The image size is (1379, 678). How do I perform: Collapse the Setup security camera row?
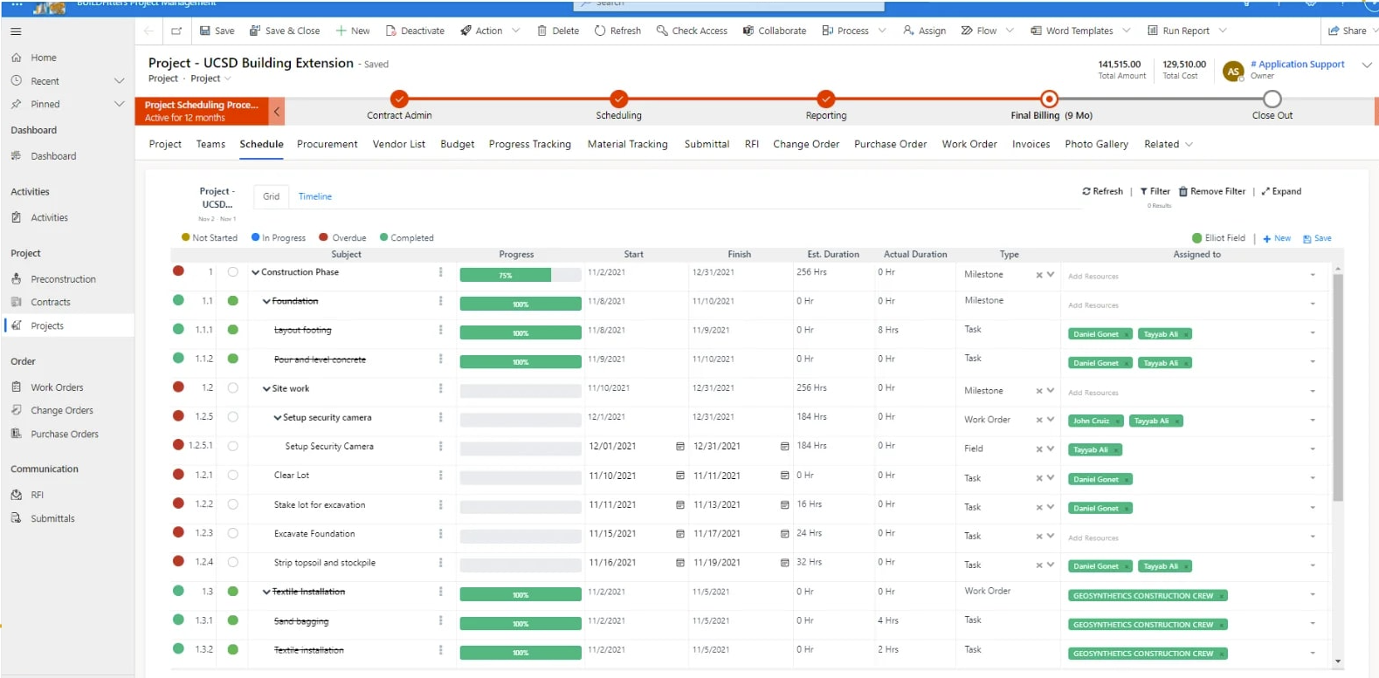coord(278,418)
